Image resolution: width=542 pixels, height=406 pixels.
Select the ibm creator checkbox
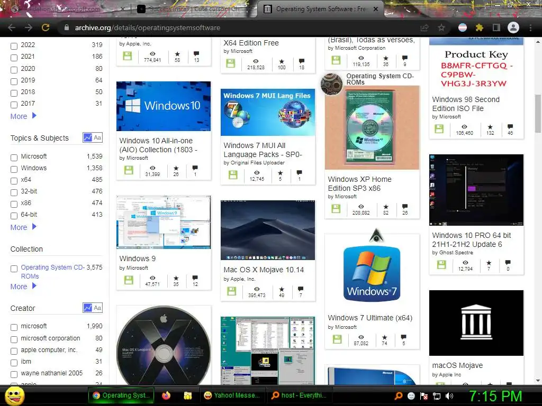pyautogui.click(x=14, y=363)
